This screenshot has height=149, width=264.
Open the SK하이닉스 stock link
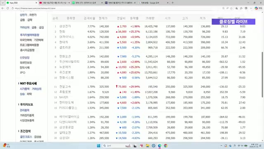click(x=67, y=37)
